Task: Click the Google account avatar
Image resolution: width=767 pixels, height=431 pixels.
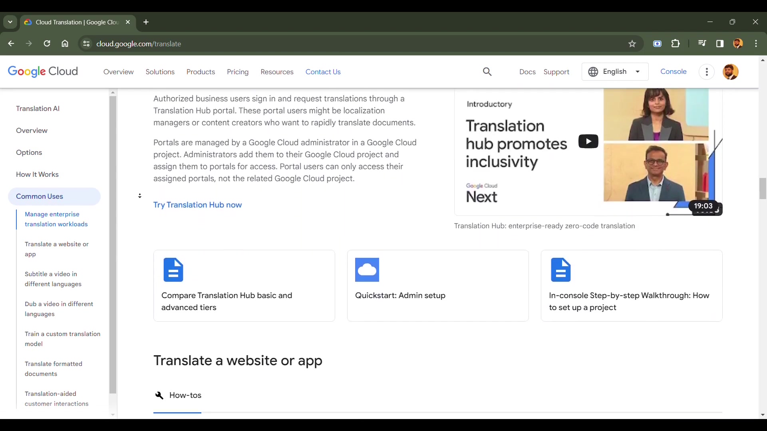Action: (x=739, y=43)
